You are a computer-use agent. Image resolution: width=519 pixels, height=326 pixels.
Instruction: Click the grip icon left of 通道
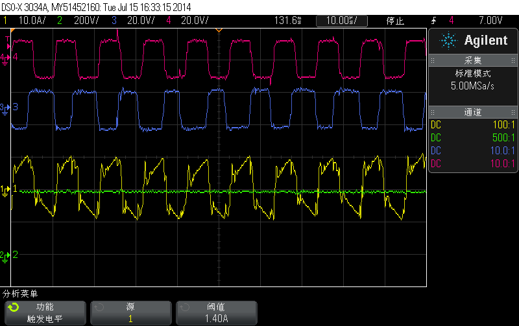433,113
